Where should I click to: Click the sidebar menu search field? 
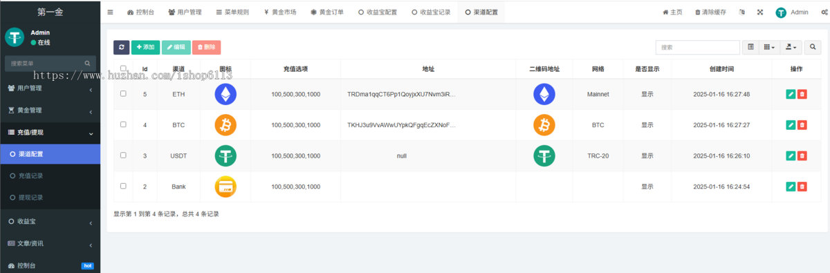point(50,63)
